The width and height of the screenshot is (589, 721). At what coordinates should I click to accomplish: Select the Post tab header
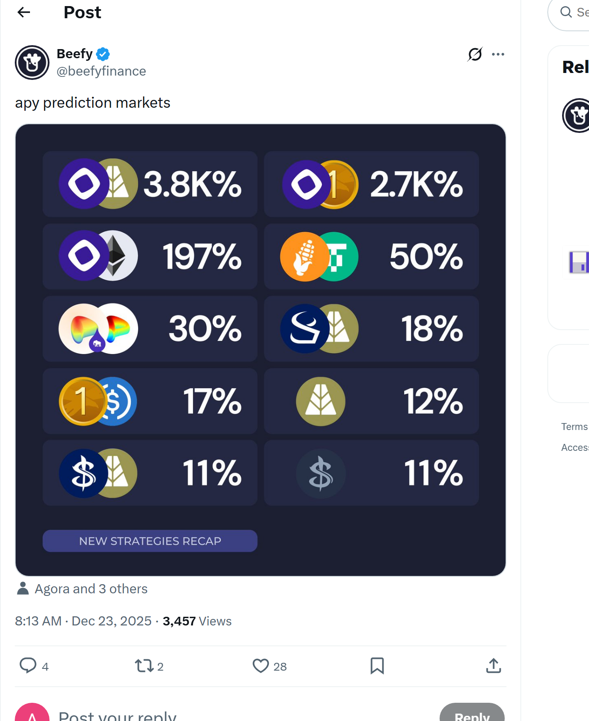pyautogui.click(x=82, y=13)
